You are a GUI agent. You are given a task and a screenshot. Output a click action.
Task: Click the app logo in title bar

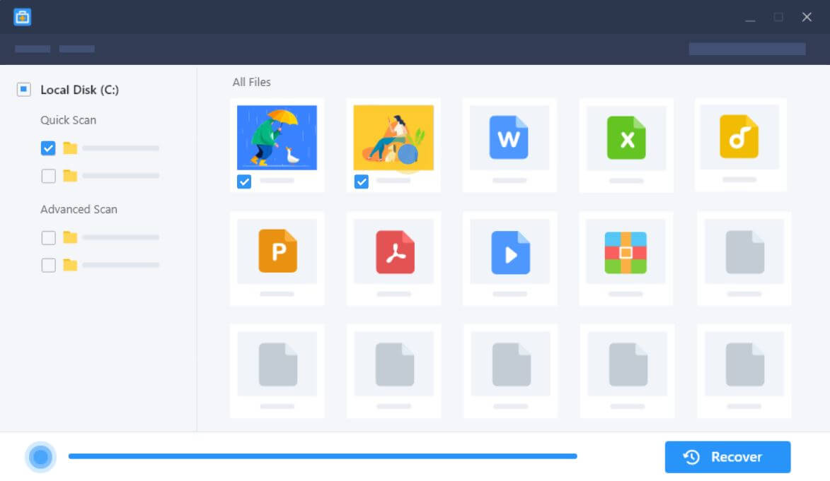[23, 17]
